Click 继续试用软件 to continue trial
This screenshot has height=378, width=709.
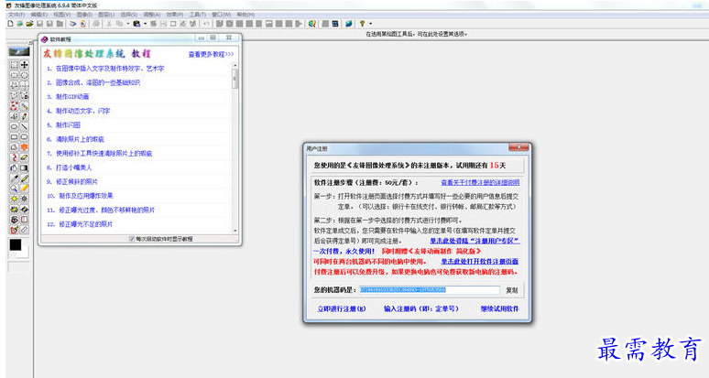[499, 309]
